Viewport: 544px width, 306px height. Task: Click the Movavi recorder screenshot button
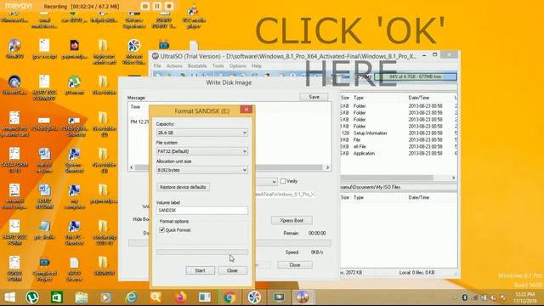pyautogui.click(x=145, y=6)
